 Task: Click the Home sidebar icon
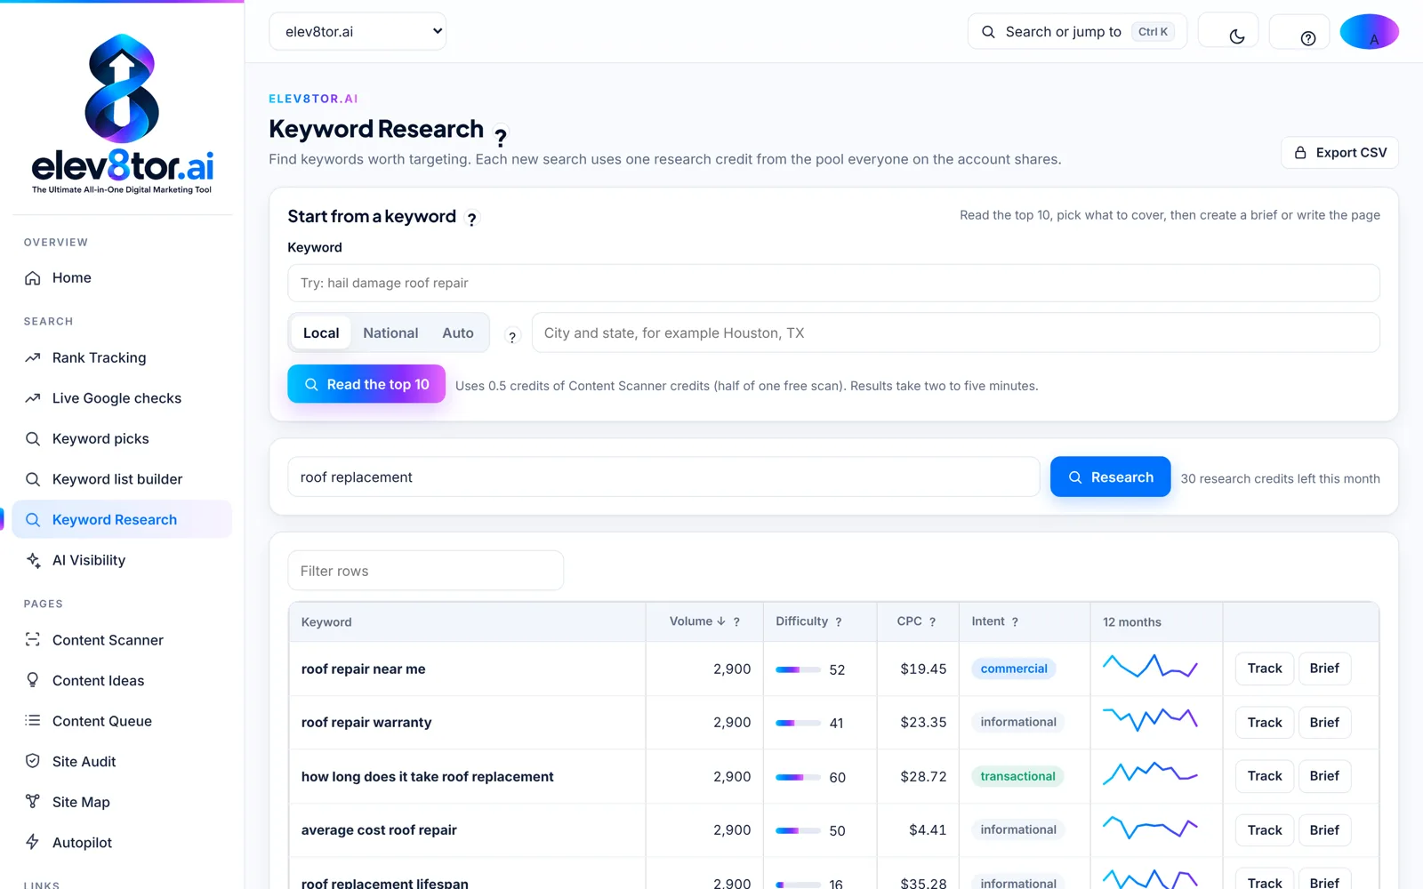click(33, 278)
